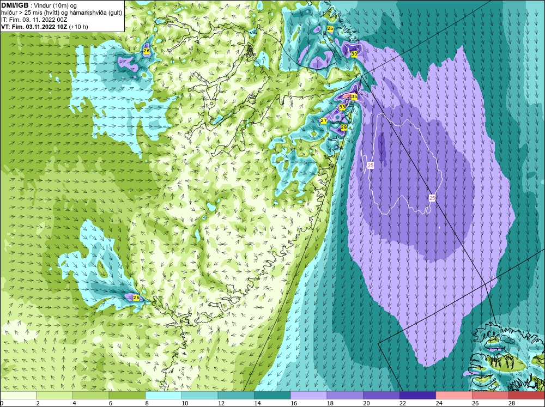Click the yellow 25 gust label
Screen dimensions: 545x407
pyautogui.click(x=330, y=28)
